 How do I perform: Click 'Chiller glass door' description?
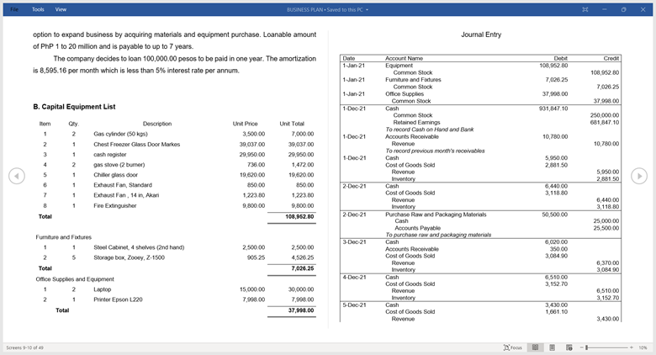click(x=115, y=175)
